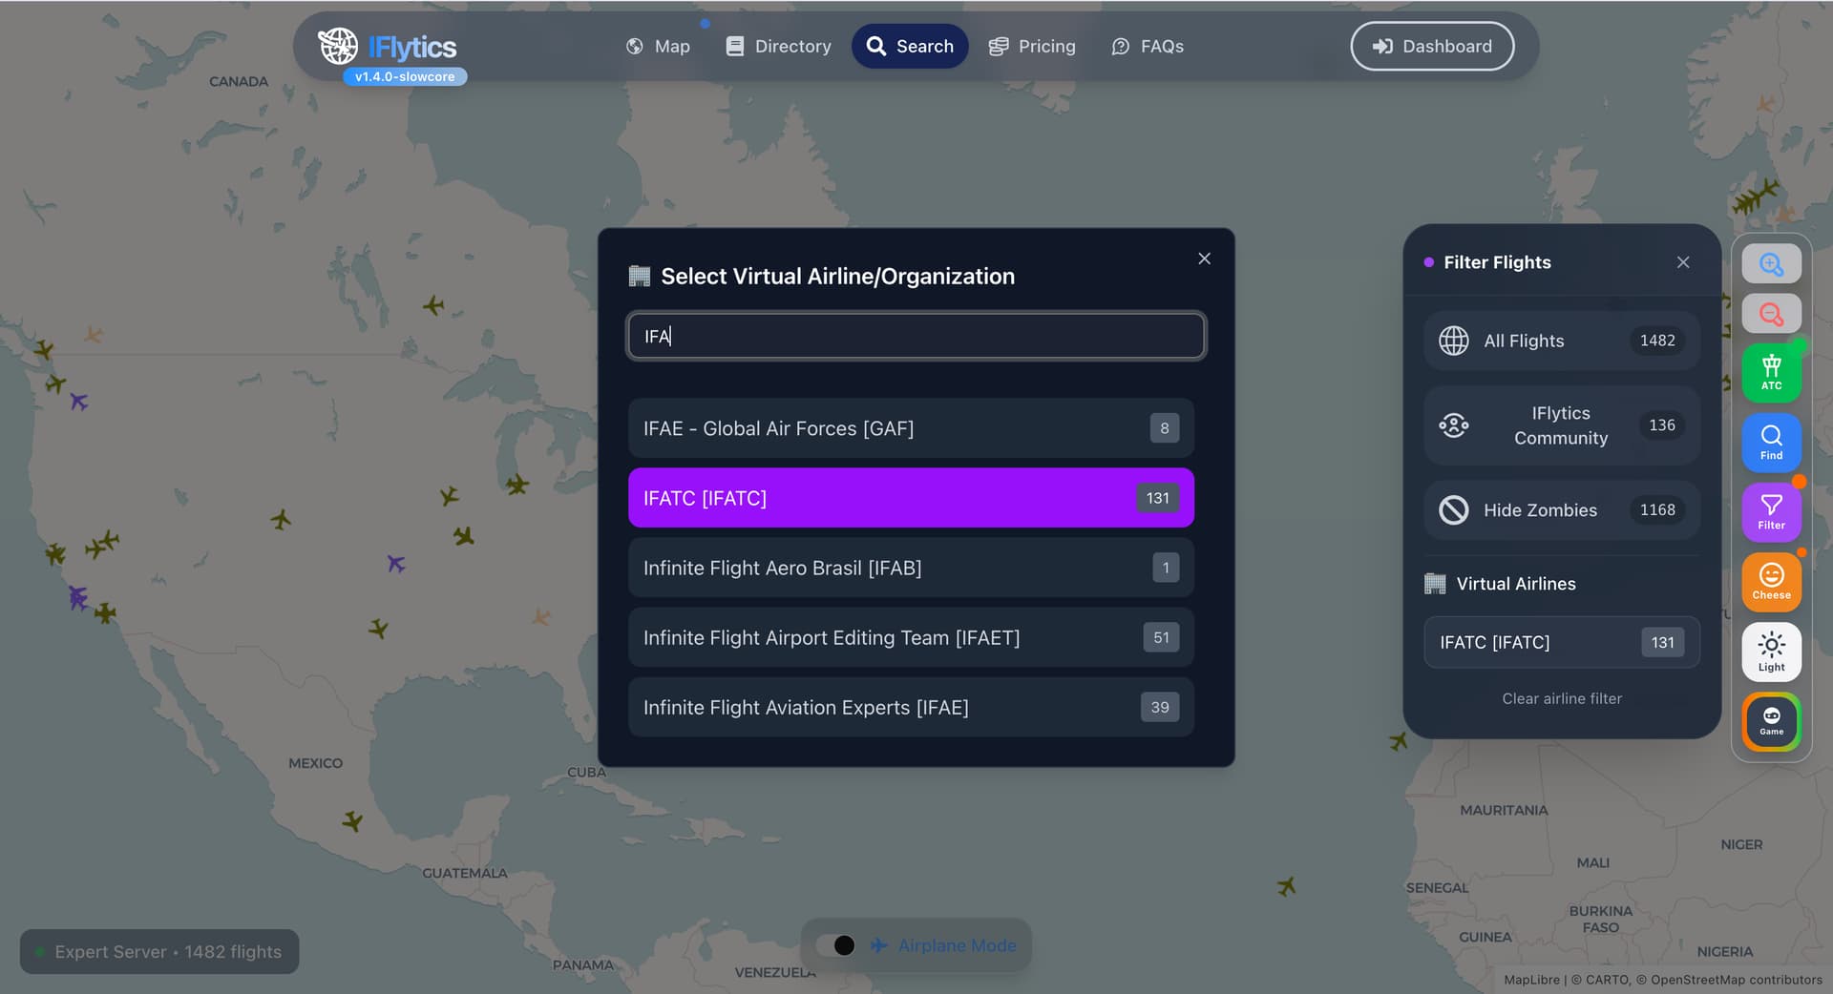Open the Find flight tool
This screenshot has height=994, width=1833.
1772,443
